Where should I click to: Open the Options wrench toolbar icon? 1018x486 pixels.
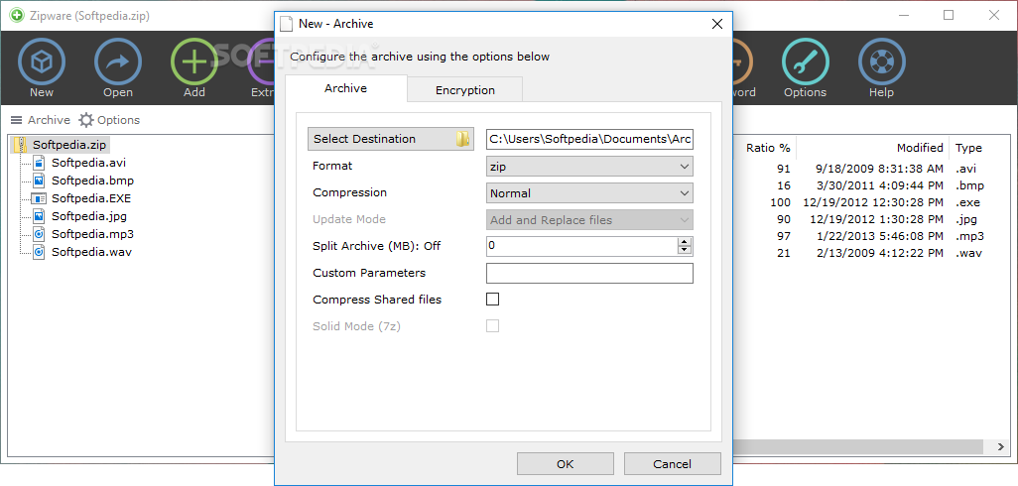point(805,62)
